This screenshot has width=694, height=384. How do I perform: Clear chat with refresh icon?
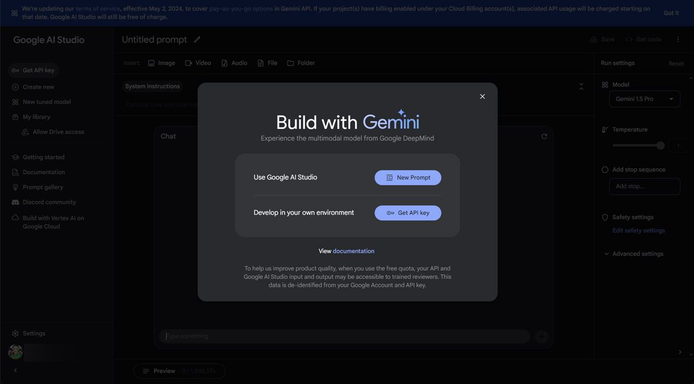pyautogui.click(x=544, y=136)
